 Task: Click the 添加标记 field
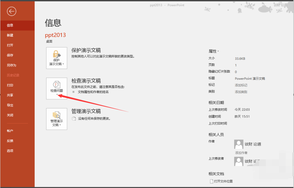(x=241, y=85)
